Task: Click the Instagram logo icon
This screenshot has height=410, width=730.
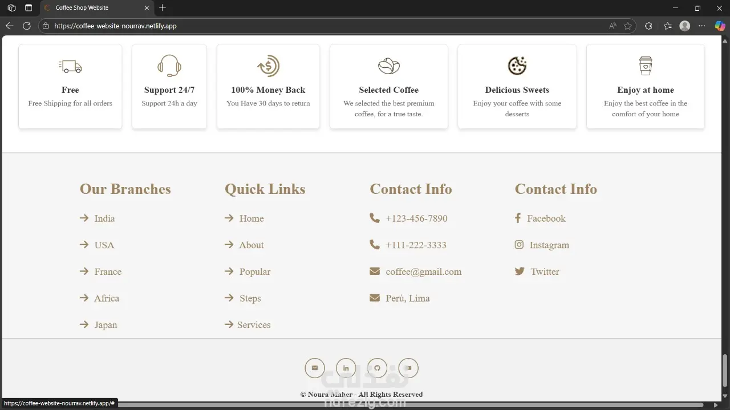Action: 519,245
